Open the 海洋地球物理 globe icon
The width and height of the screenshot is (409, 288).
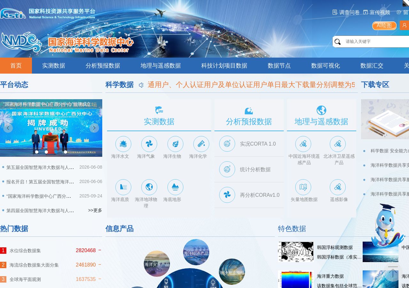click(x=149, y=187)
